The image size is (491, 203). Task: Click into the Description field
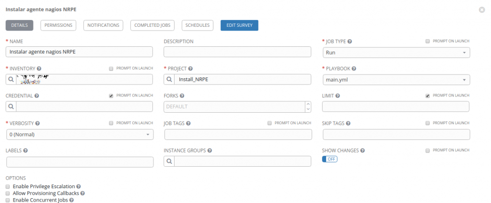[x=237, y=52]
